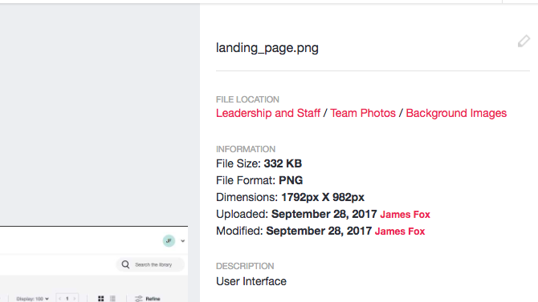Click the Refine sliders icon
The image size is (538, 302).
pos(139,299)
